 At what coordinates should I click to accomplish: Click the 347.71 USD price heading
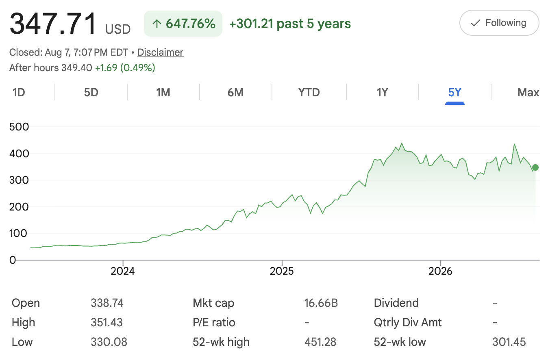click(x=70, y=24)
